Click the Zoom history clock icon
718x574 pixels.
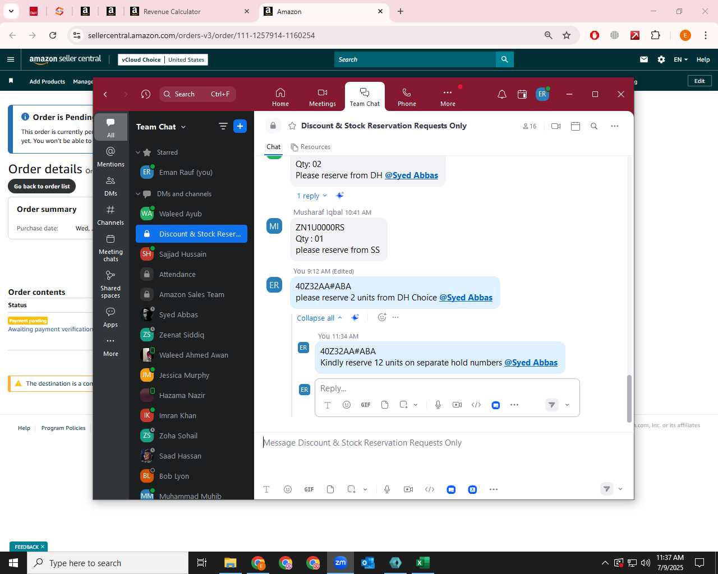[146, 94]
